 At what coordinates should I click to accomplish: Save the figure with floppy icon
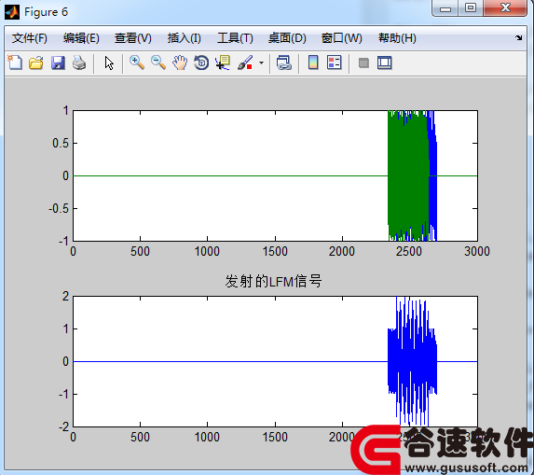click(x=58, y=63)
